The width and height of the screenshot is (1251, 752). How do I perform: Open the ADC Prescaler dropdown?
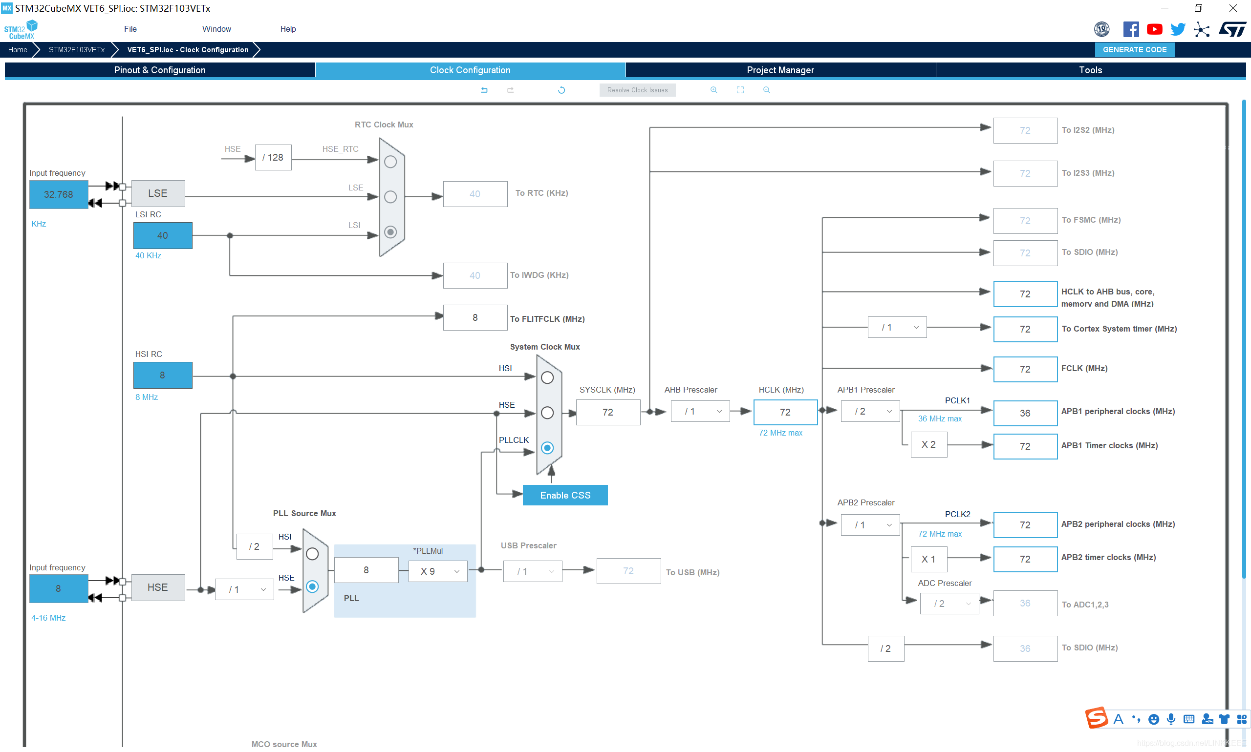pos(949,604)
